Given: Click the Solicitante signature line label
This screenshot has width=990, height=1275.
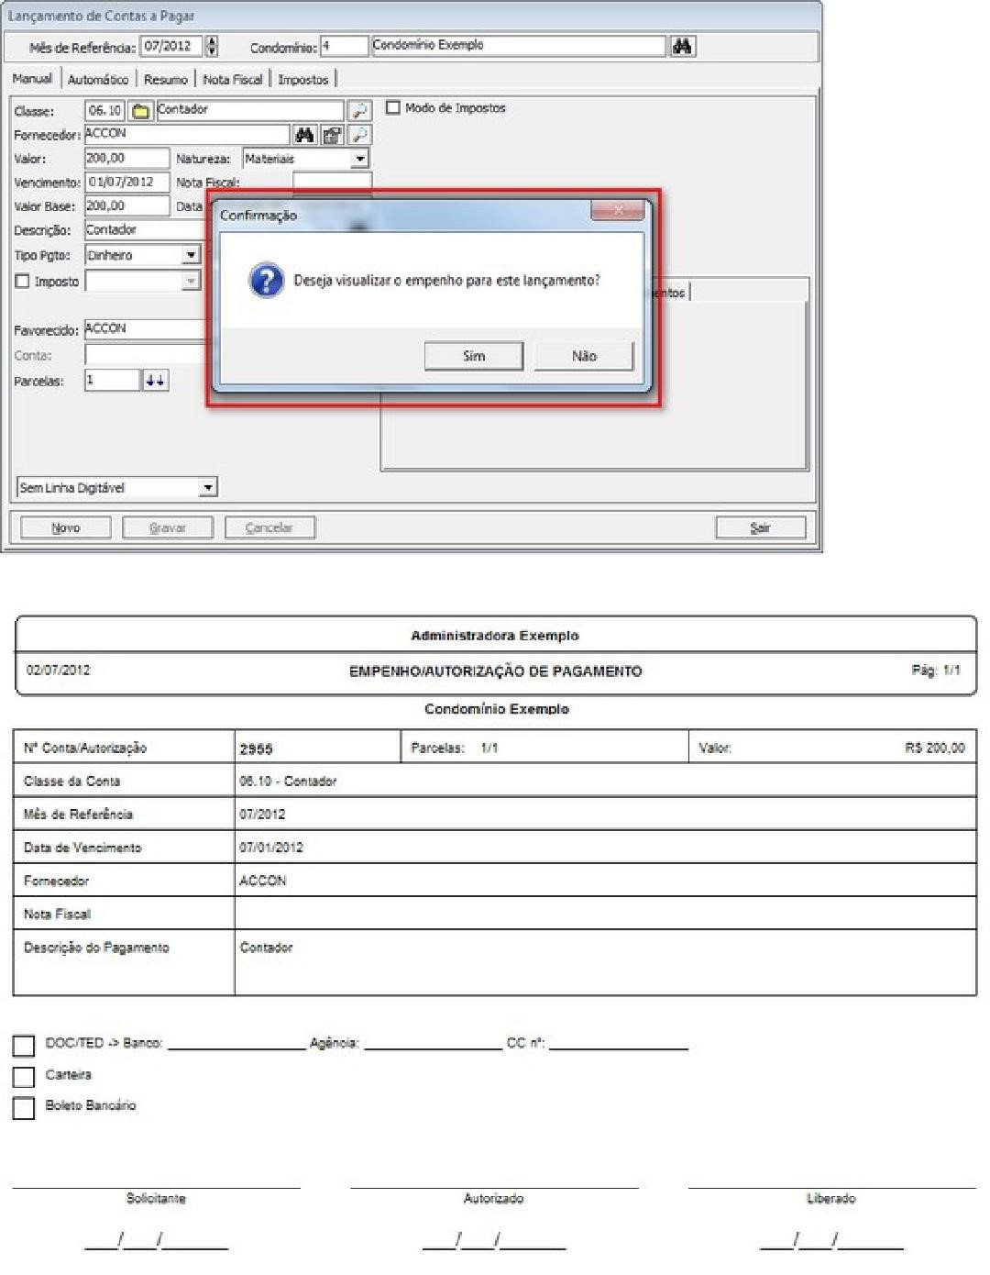Looking at the screenshot, I should pyautogui.click(x=156, y=1199).
